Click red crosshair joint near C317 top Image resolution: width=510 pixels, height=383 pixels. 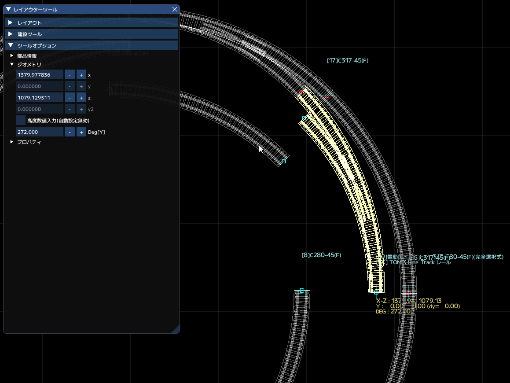pos(327,96)
